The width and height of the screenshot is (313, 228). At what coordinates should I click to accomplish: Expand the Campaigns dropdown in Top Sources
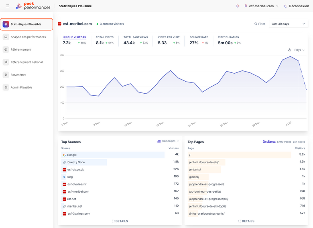[x=170, y=141]
